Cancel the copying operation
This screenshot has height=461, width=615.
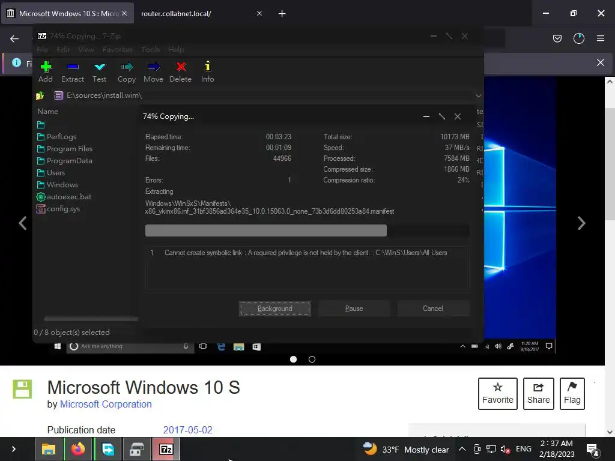pyautogui.click(x=433, y=309)
